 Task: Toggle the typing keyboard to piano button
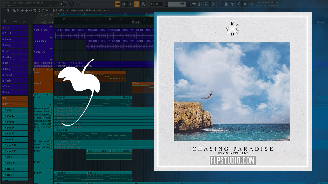[117, 4]
